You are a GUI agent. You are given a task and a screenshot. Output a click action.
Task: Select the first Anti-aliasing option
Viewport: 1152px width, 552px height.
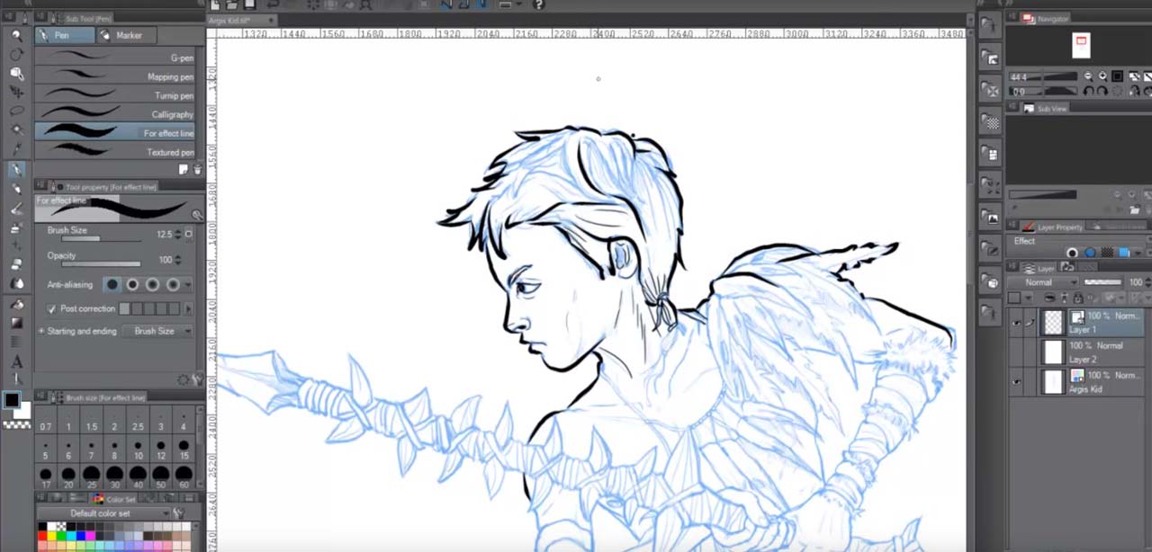(x=112, y=285)
